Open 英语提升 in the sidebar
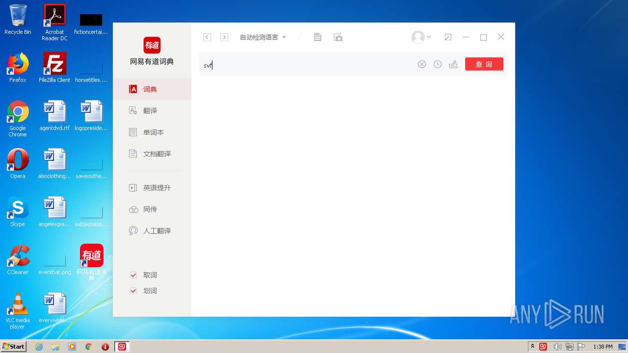628x353 pixels. pos(152,188)
